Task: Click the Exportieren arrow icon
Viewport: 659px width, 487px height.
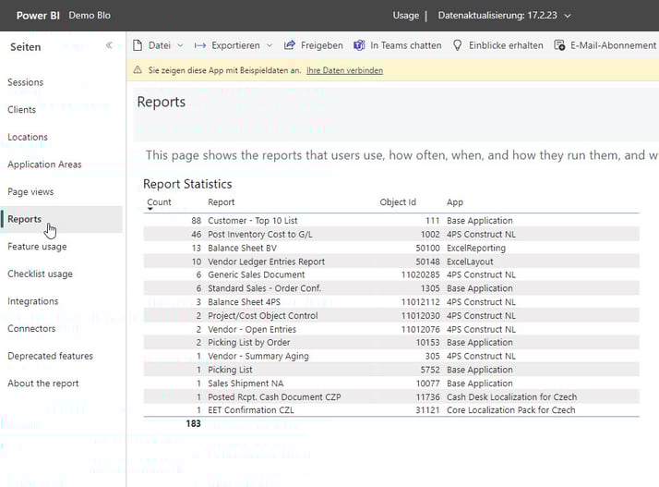Action: point(200,45)
